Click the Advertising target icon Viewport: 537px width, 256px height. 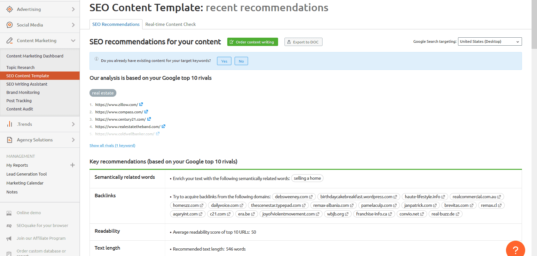pos(10,9)
